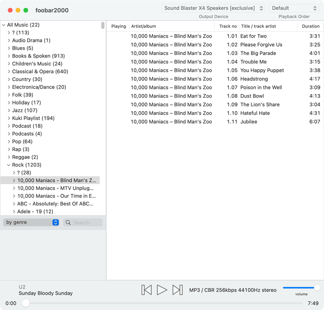Expand Books & Spoken chevron
Screen dimensions: 324x310
coord(9,56)
